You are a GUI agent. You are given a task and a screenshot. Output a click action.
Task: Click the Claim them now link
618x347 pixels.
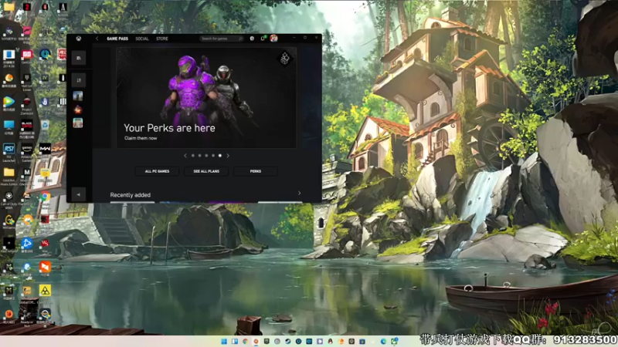coord(141,138)
